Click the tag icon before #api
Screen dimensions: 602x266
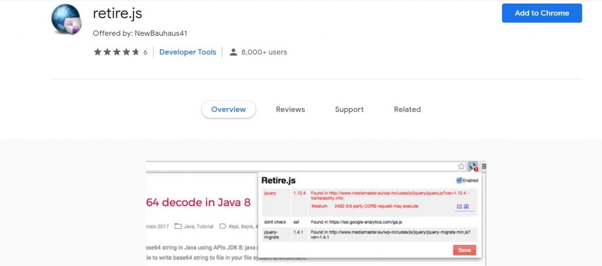[223, 226]
